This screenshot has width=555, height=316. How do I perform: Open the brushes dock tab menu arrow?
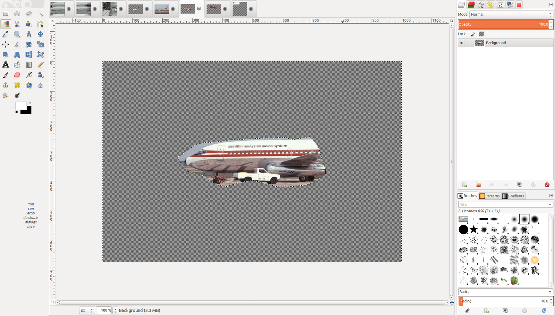click(x=551, y=196)
